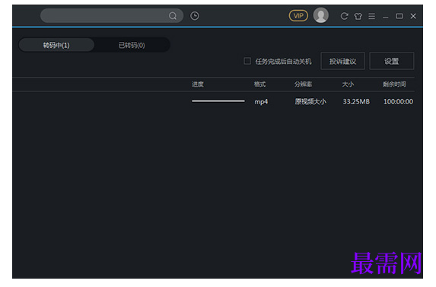Click the search magnifier icon

tap(173, 16)
